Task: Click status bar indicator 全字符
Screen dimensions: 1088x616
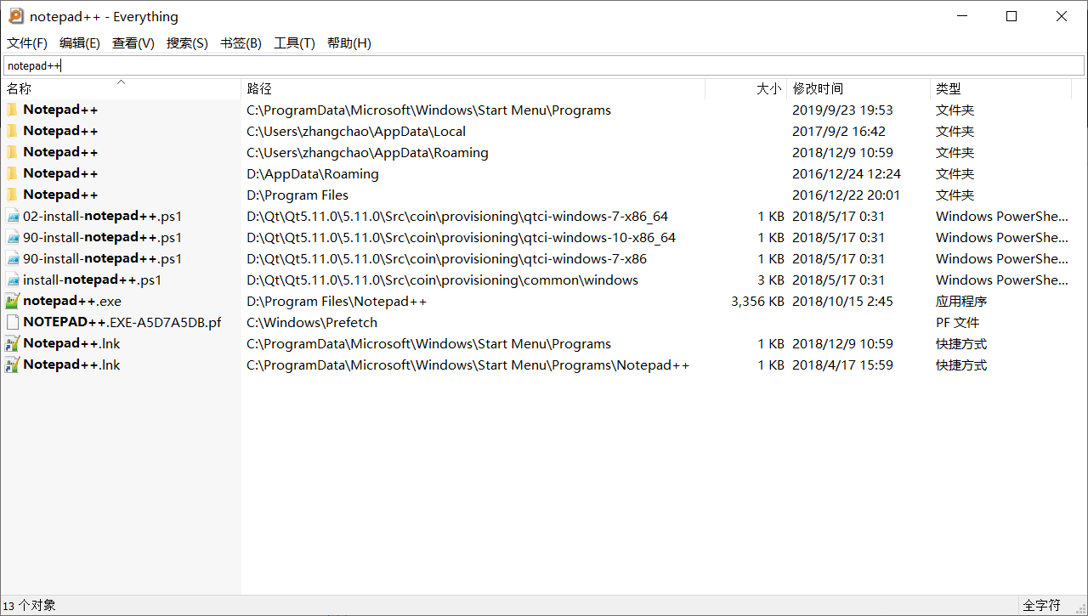Action: (x=1041, y=605)
